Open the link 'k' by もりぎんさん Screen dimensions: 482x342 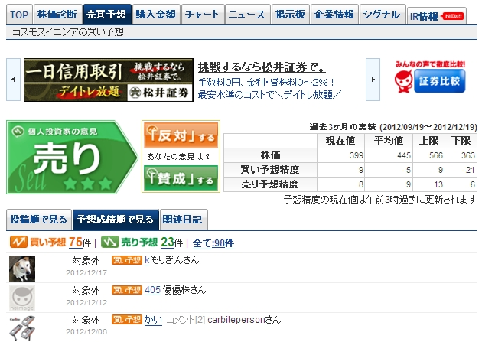pyautogui.click(x=147, y=260)
